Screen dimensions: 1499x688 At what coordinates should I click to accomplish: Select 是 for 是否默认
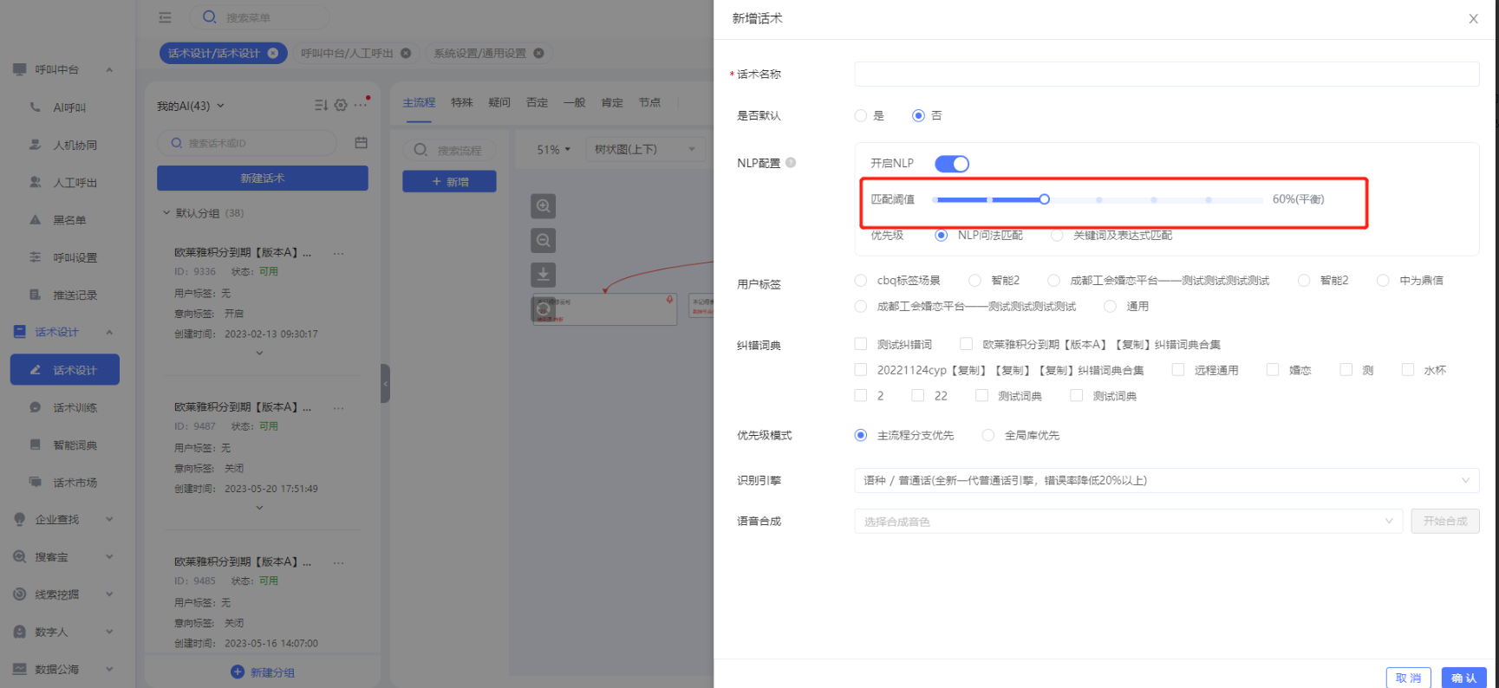tap(861, 115)
